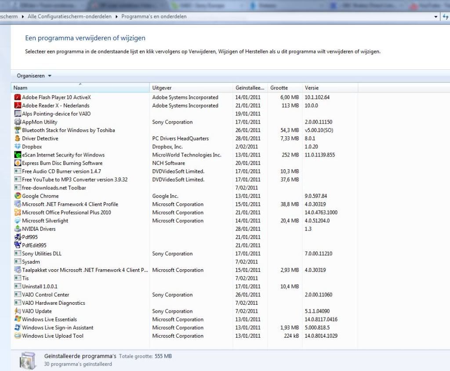
Task: Click the Dropbox program icon
Action: tap(18, 147)
